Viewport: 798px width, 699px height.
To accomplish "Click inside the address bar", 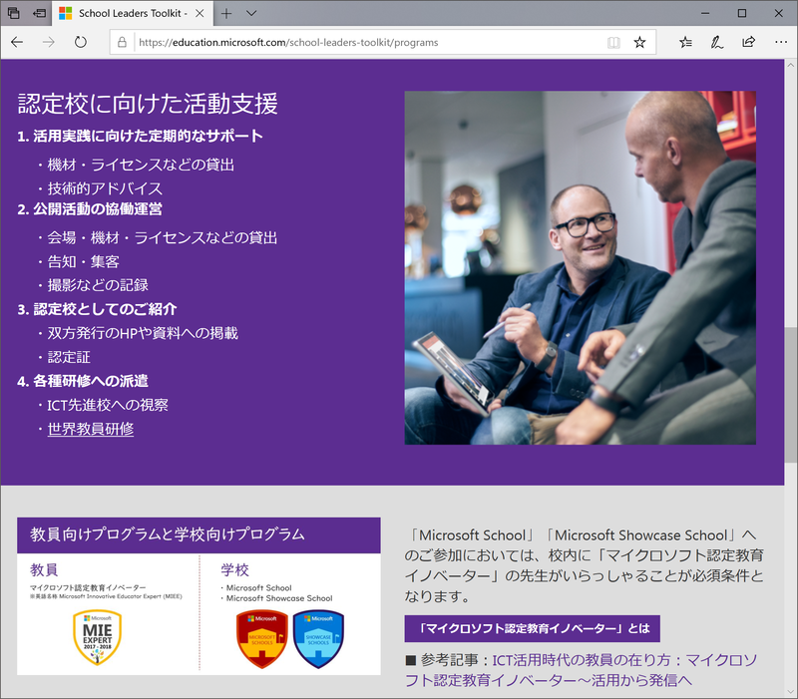I will (349, 42).
